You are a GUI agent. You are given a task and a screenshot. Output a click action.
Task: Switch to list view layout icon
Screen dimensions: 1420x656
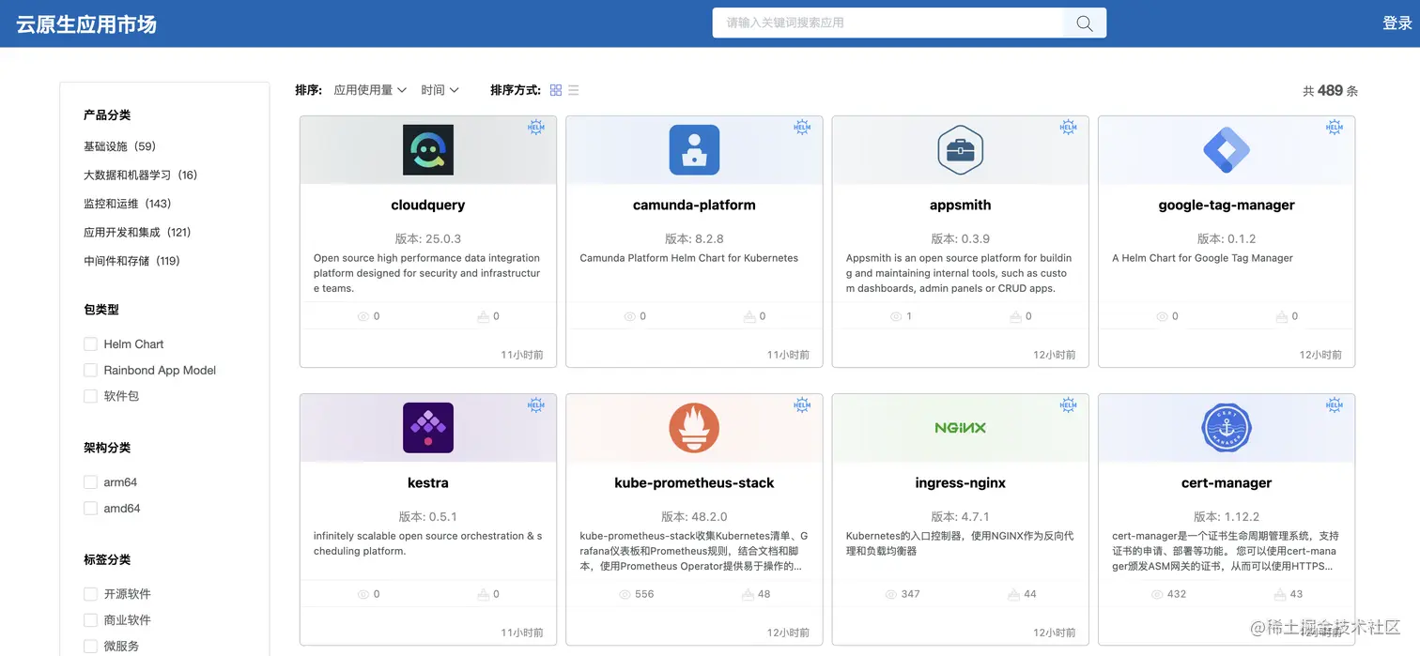tap(574, 90)
